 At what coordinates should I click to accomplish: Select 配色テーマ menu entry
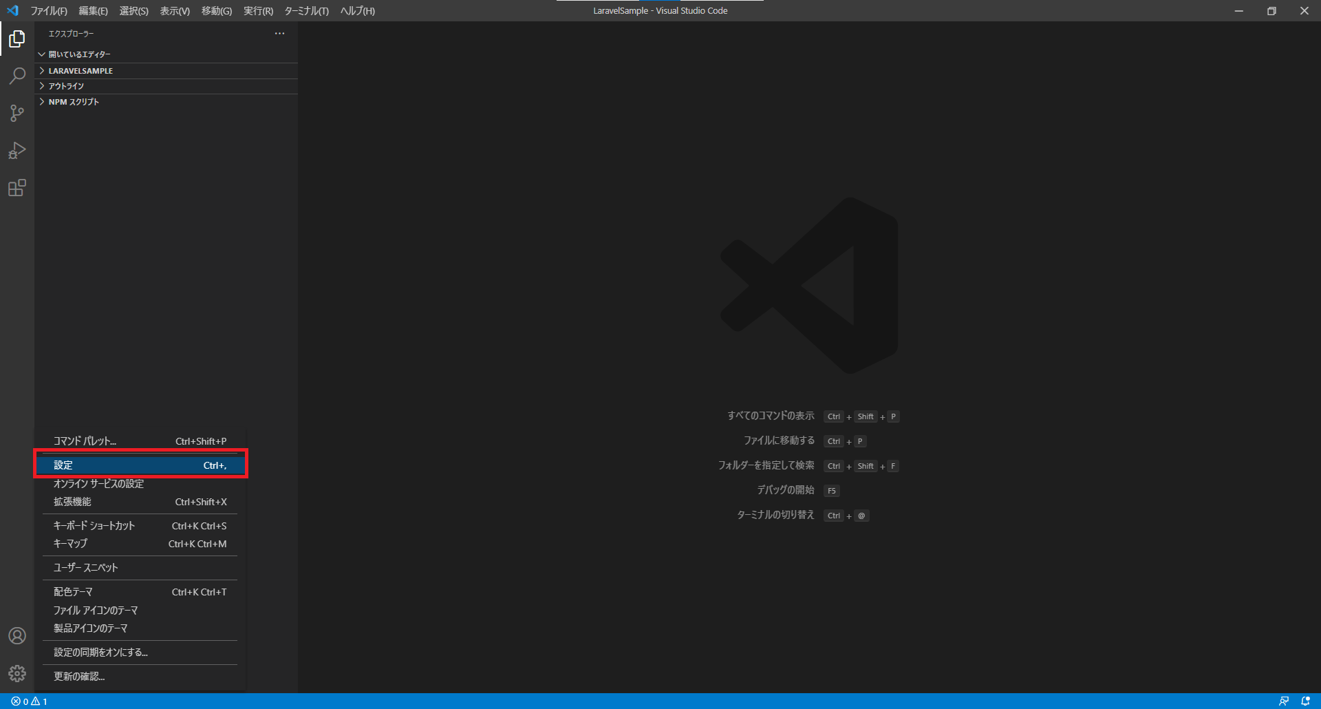140,592
